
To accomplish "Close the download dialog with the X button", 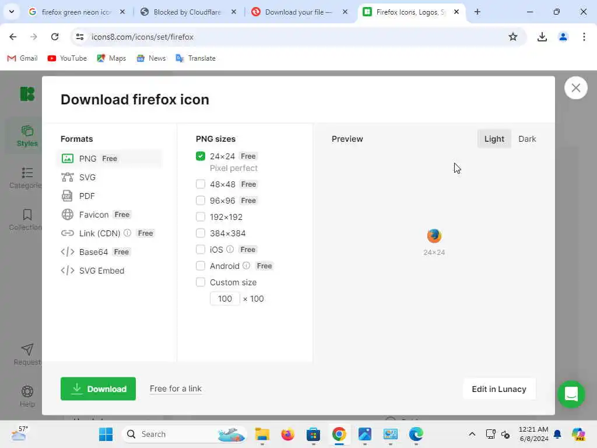I will [575, 88].
